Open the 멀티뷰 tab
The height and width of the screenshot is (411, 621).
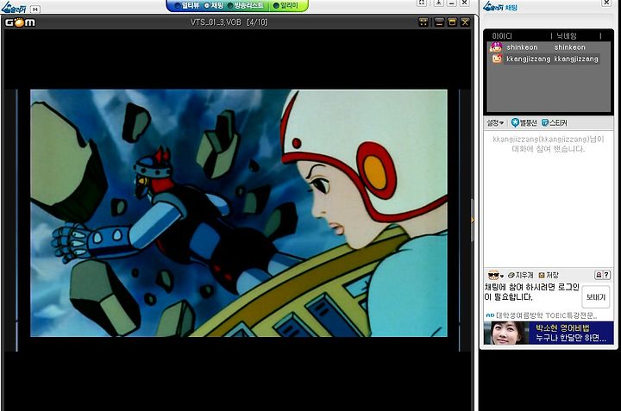tap(186, 5)
